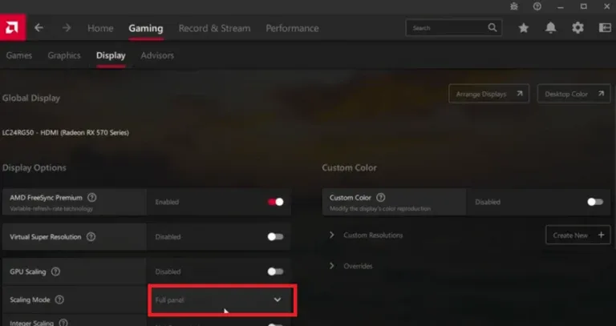Go back with the left arrow
Screen dimensions: 616x326
pos(38,28)
